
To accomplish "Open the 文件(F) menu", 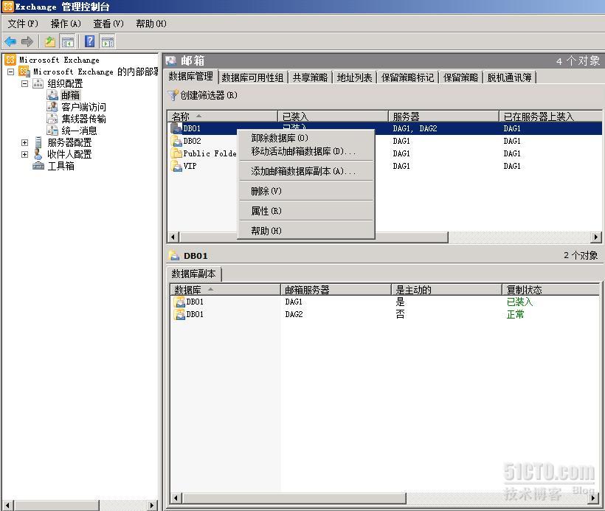I will (x=23, y=24).
